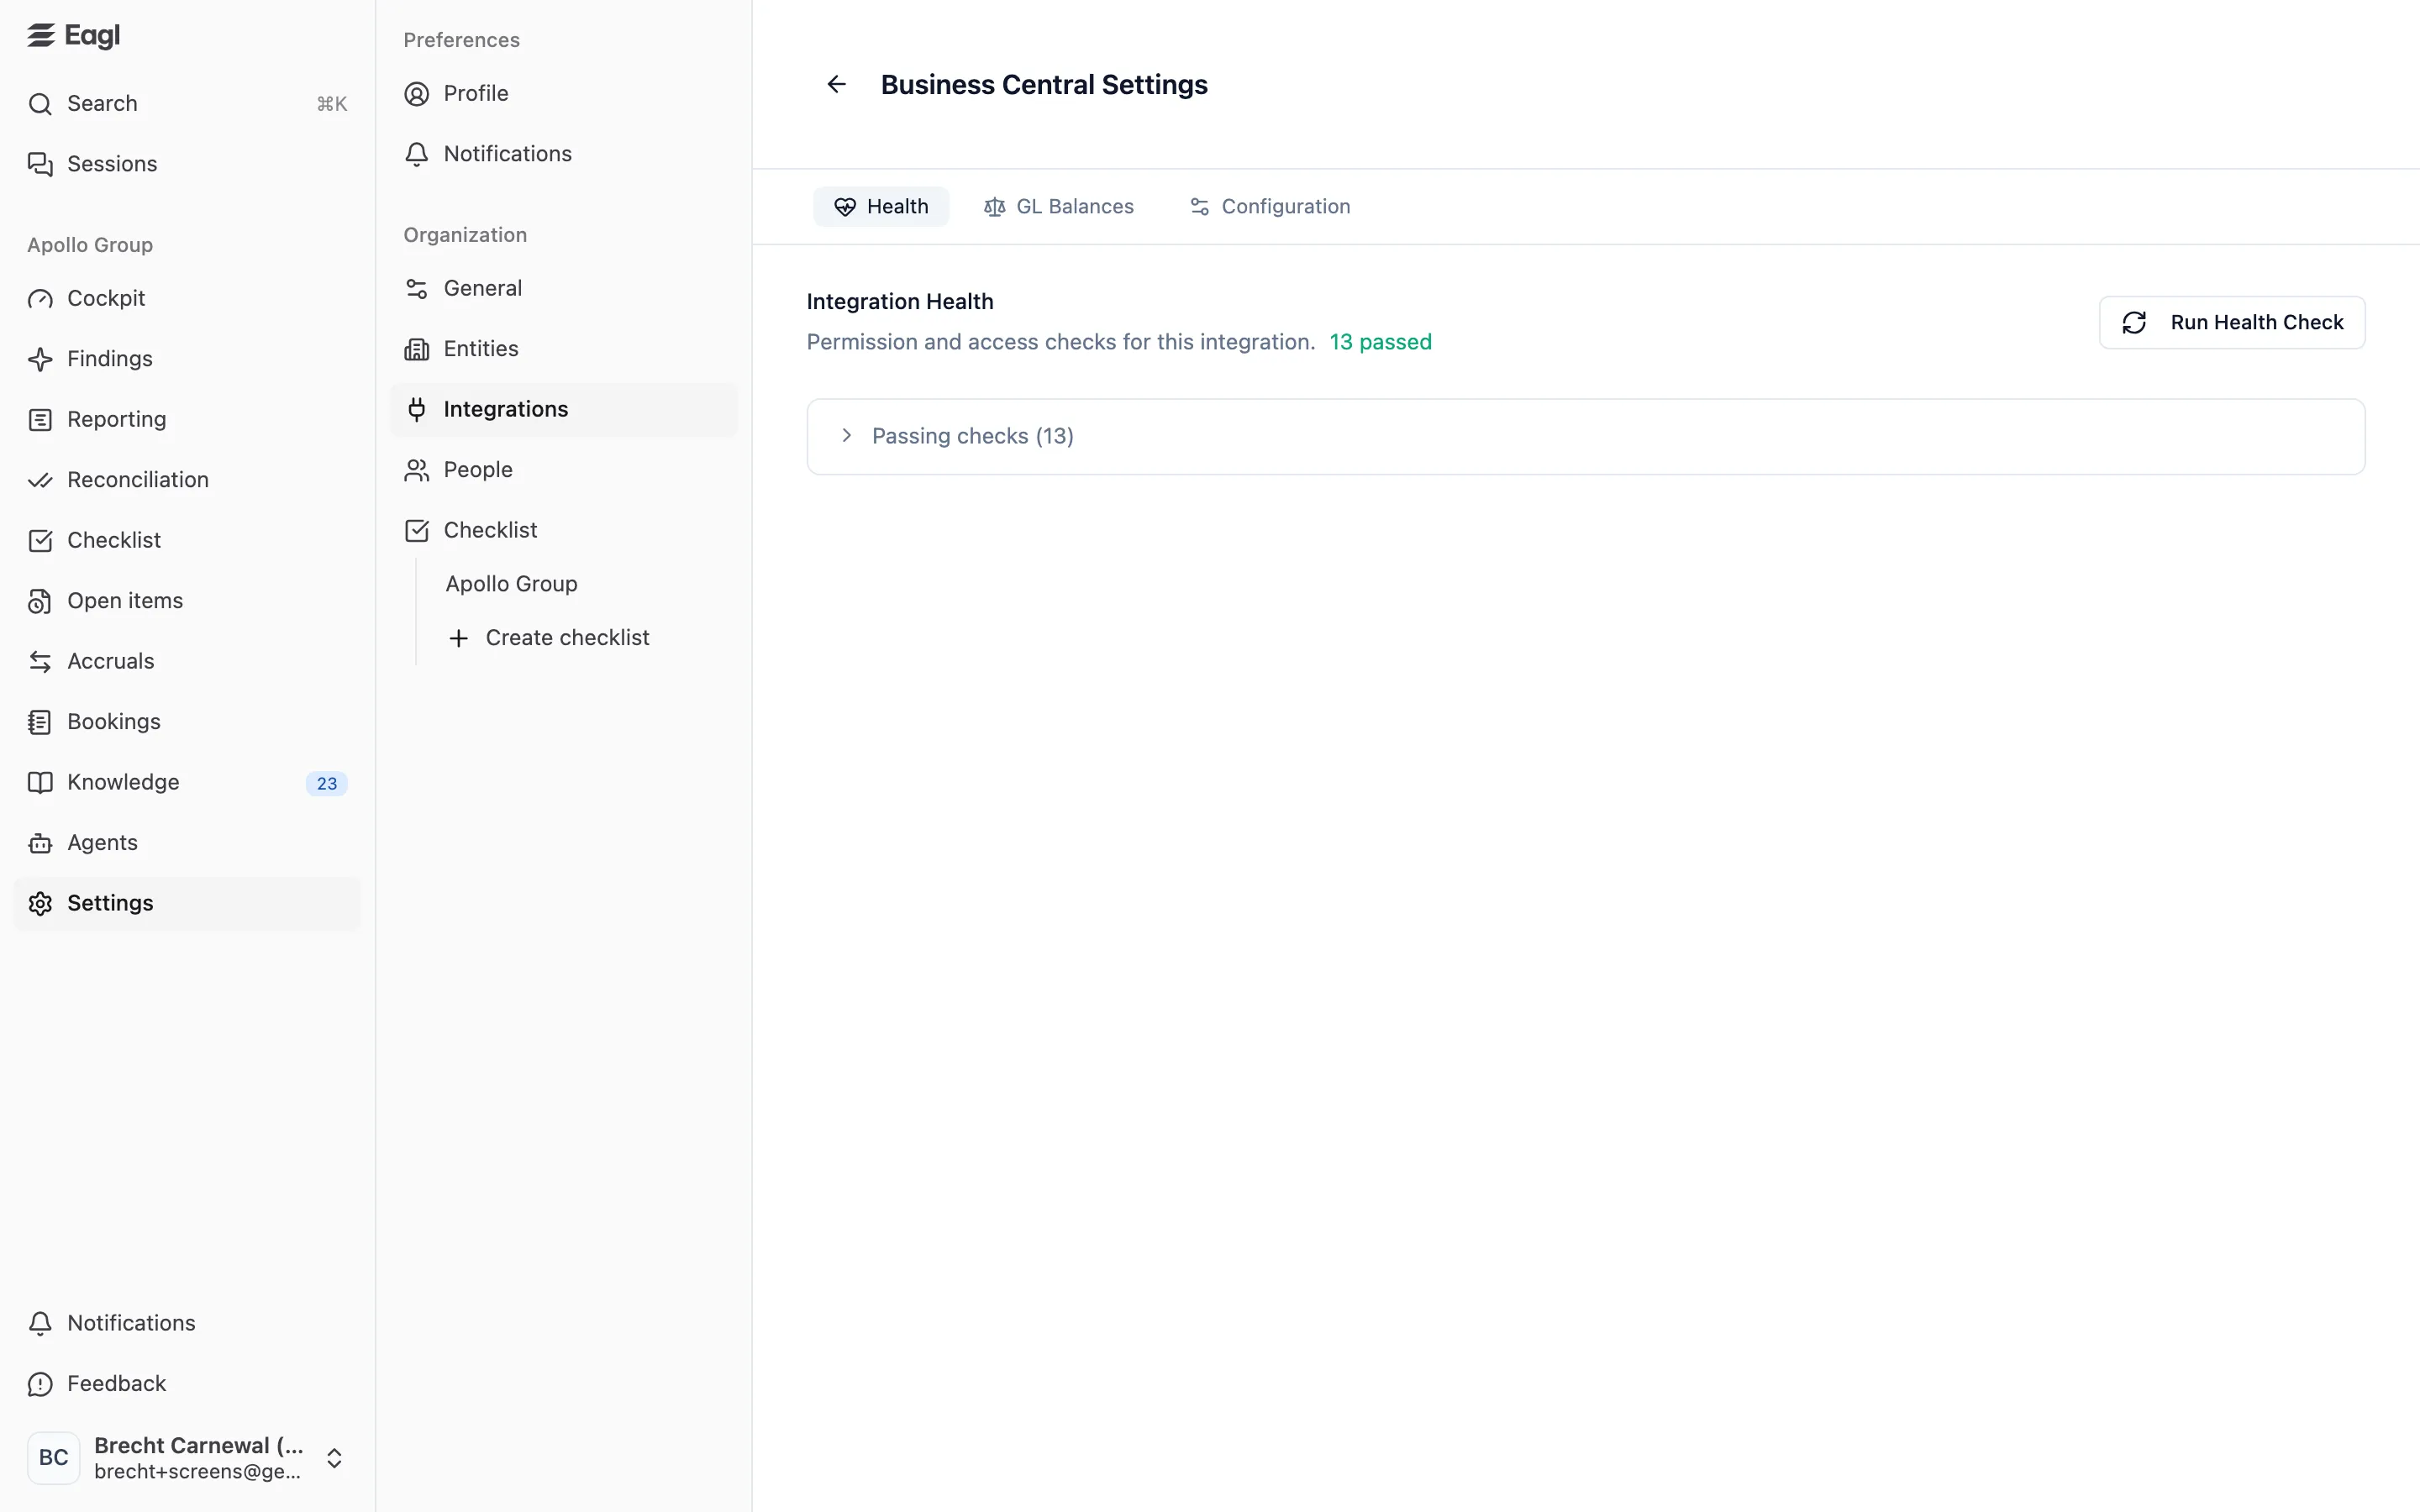Go to Accruals
The image size is (2420, 1512).
click(187, 662)
